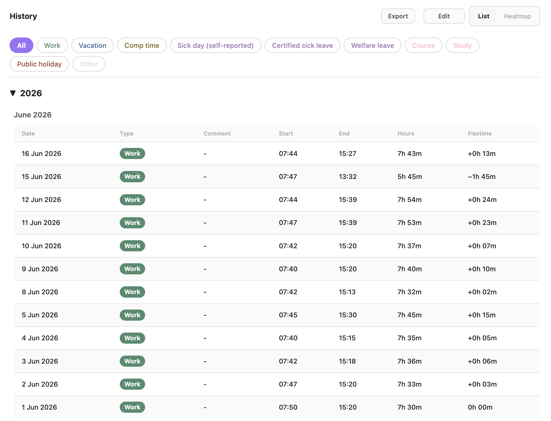Select the 16 Jun 2026 date
The image size is (551, 421).
tap(41, 154)
